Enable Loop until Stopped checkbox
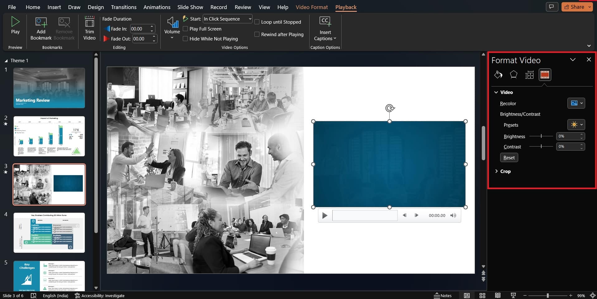597x299 pixels. click(257, 22)
